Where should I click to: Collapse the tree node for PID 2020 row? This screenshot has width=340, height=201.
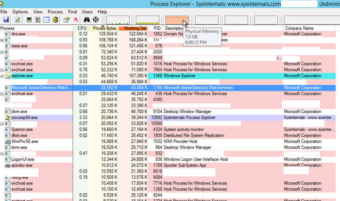(2, 52)
